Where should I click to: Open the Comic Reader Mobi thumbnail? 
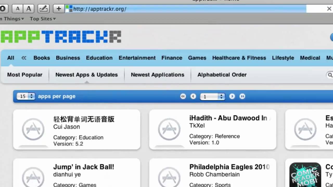(x=305, y=175)
